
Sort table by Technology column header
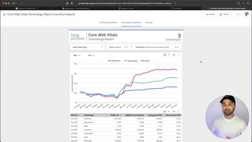tap(89, 115)
